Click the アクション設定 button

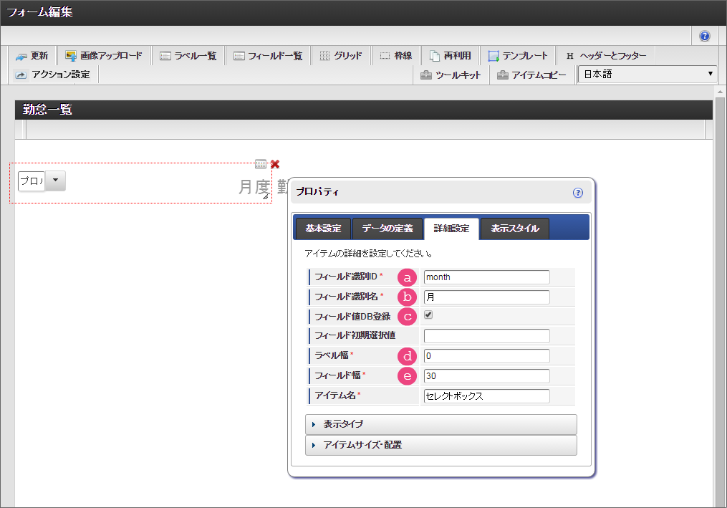[x=53, y=75]
